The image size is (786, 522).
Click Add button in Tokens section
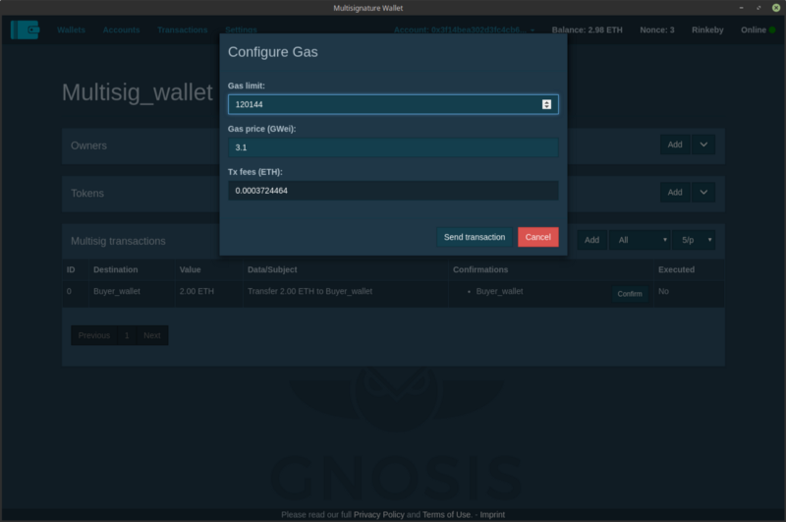(675, 192)
